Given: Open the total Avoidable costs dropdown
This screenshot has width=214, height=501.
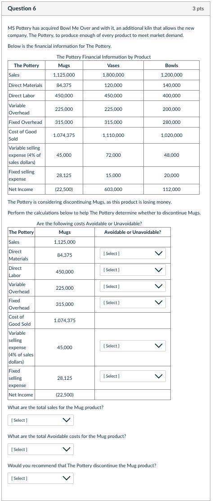Looking at the screenshot, I should tap(40, 450).
